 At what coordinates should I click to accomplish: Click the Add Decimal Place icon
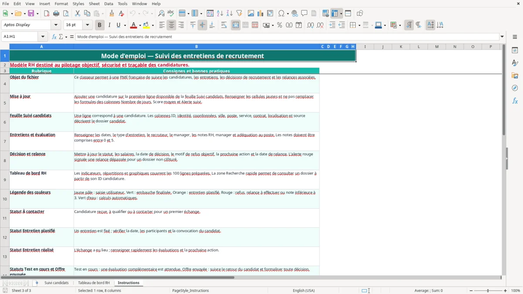310,25
